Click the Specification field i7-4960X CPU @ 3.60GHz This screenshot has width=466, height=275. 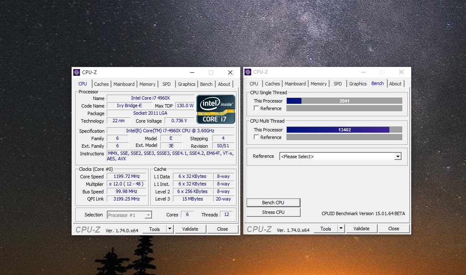[x=170, y=131]
